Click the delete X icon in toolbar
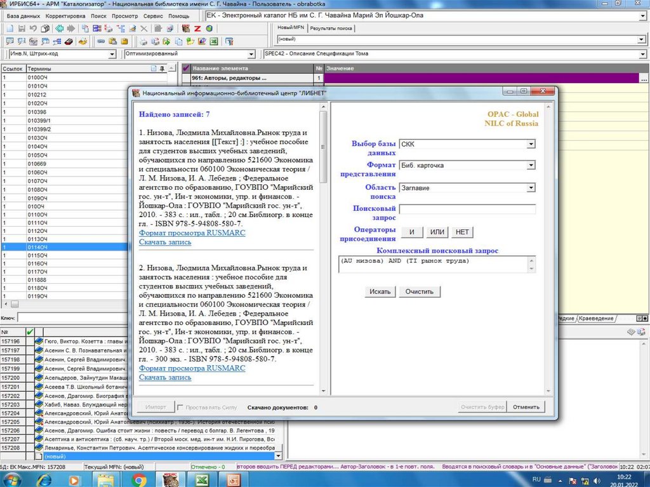The width and height of the screenshot is (650, 487). (144, 29)
